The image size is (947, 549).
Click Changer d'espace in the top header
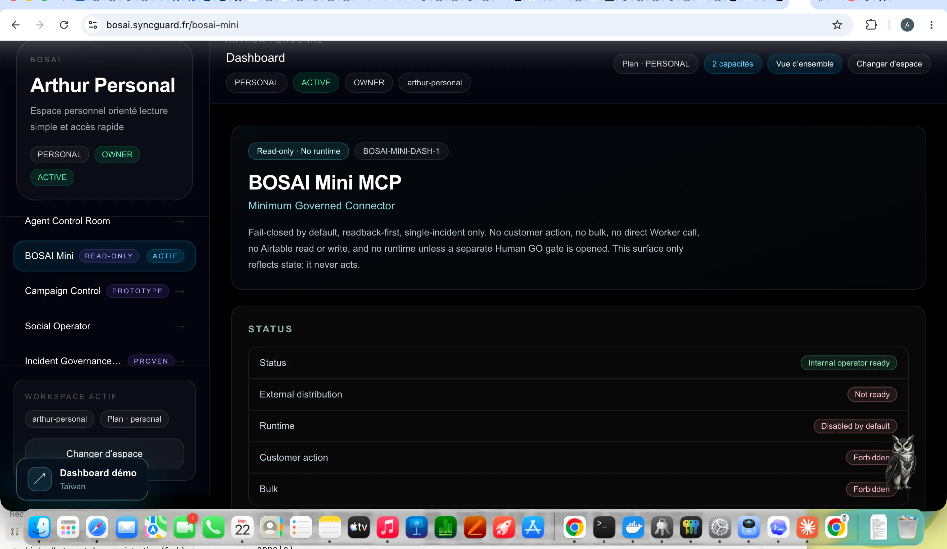889,64
